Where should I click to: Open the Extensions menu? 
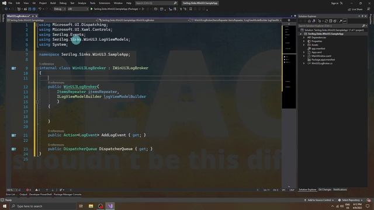pyautogui.click(x=105, y=3)
